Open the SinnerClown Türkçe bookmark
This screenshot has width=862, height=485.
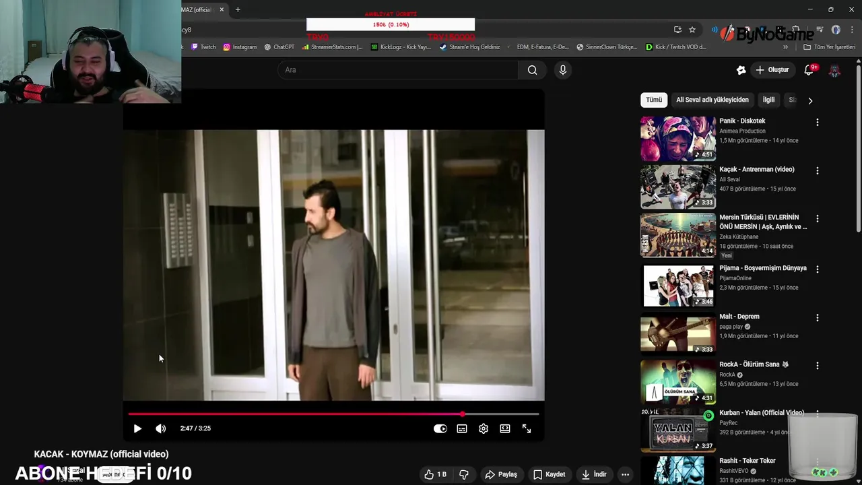coord(607,47)
